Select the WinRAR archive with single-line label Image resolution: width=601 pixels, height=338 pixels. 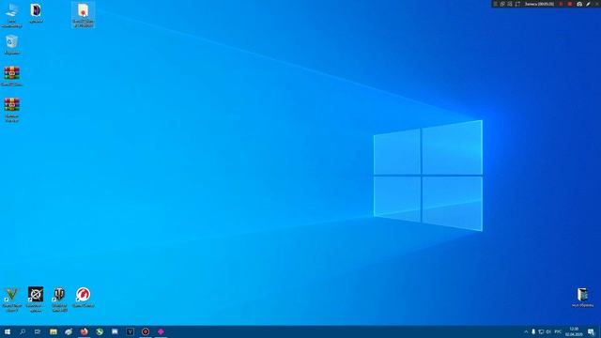coord(12,76)
